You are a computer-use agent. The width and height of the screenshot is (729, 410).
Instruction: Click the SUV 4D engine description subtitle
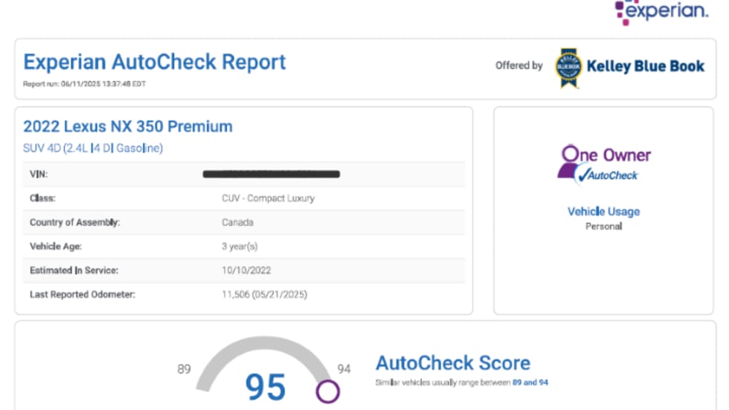point(93,148)
